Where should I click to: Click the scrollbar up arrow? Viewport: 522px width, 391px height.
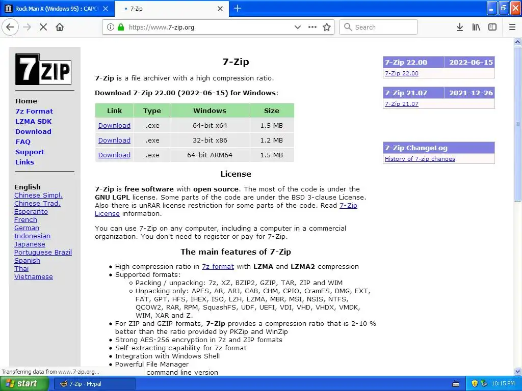pos(517,42)
